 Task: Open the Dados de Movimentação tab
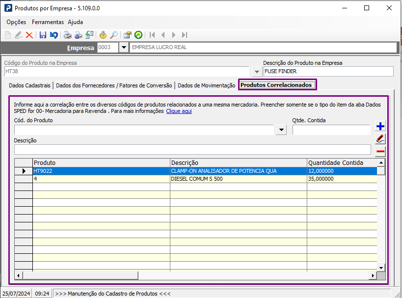click(x=206, y=85)
